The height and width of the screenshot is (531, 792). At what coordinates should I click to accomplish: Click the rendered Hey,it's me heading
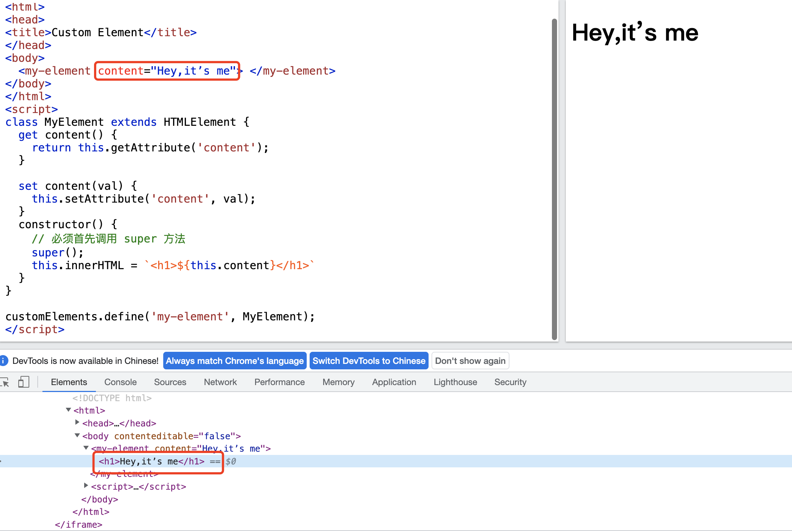click(x=635, y=33)
